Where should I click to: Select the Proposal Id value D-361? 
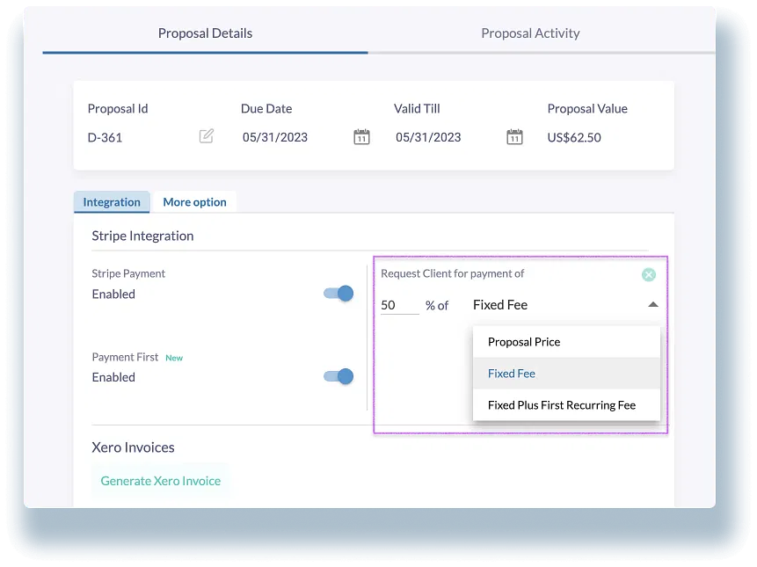[105, 137]
